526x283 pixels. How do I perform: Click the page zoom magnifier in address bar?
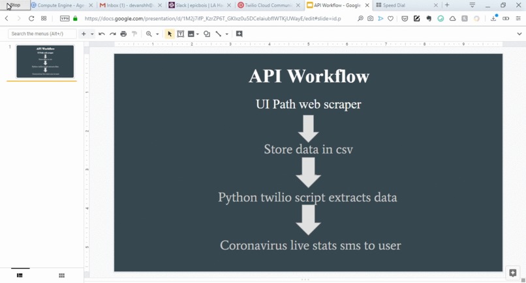tap(360, 18)
